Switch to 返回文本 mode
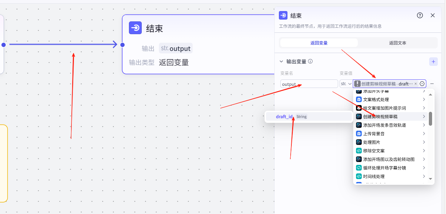This screenshot has width=446, height=214. point(397,43)
